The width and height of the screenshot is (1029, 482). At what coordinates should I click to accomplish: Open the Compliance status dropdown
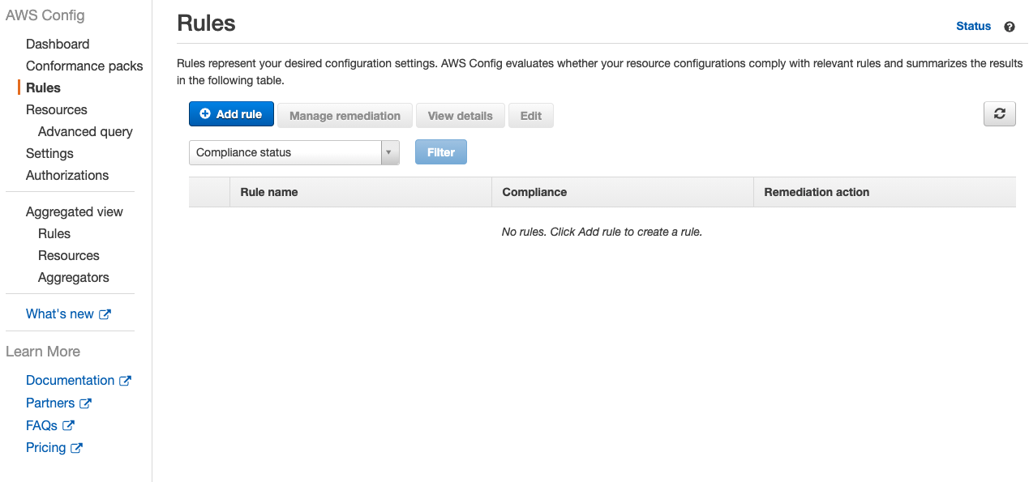point(288,151)
